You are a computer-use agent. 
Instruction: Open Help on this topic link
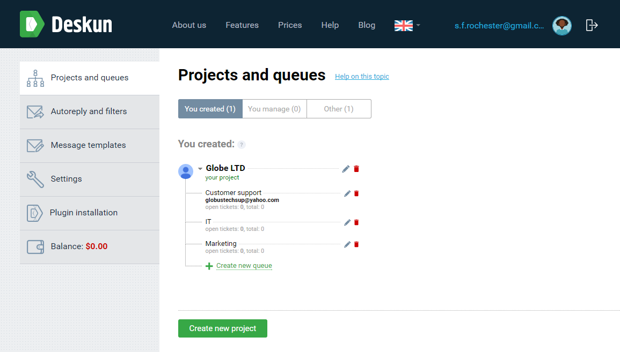pyautogui.click(x=362, y=77)
